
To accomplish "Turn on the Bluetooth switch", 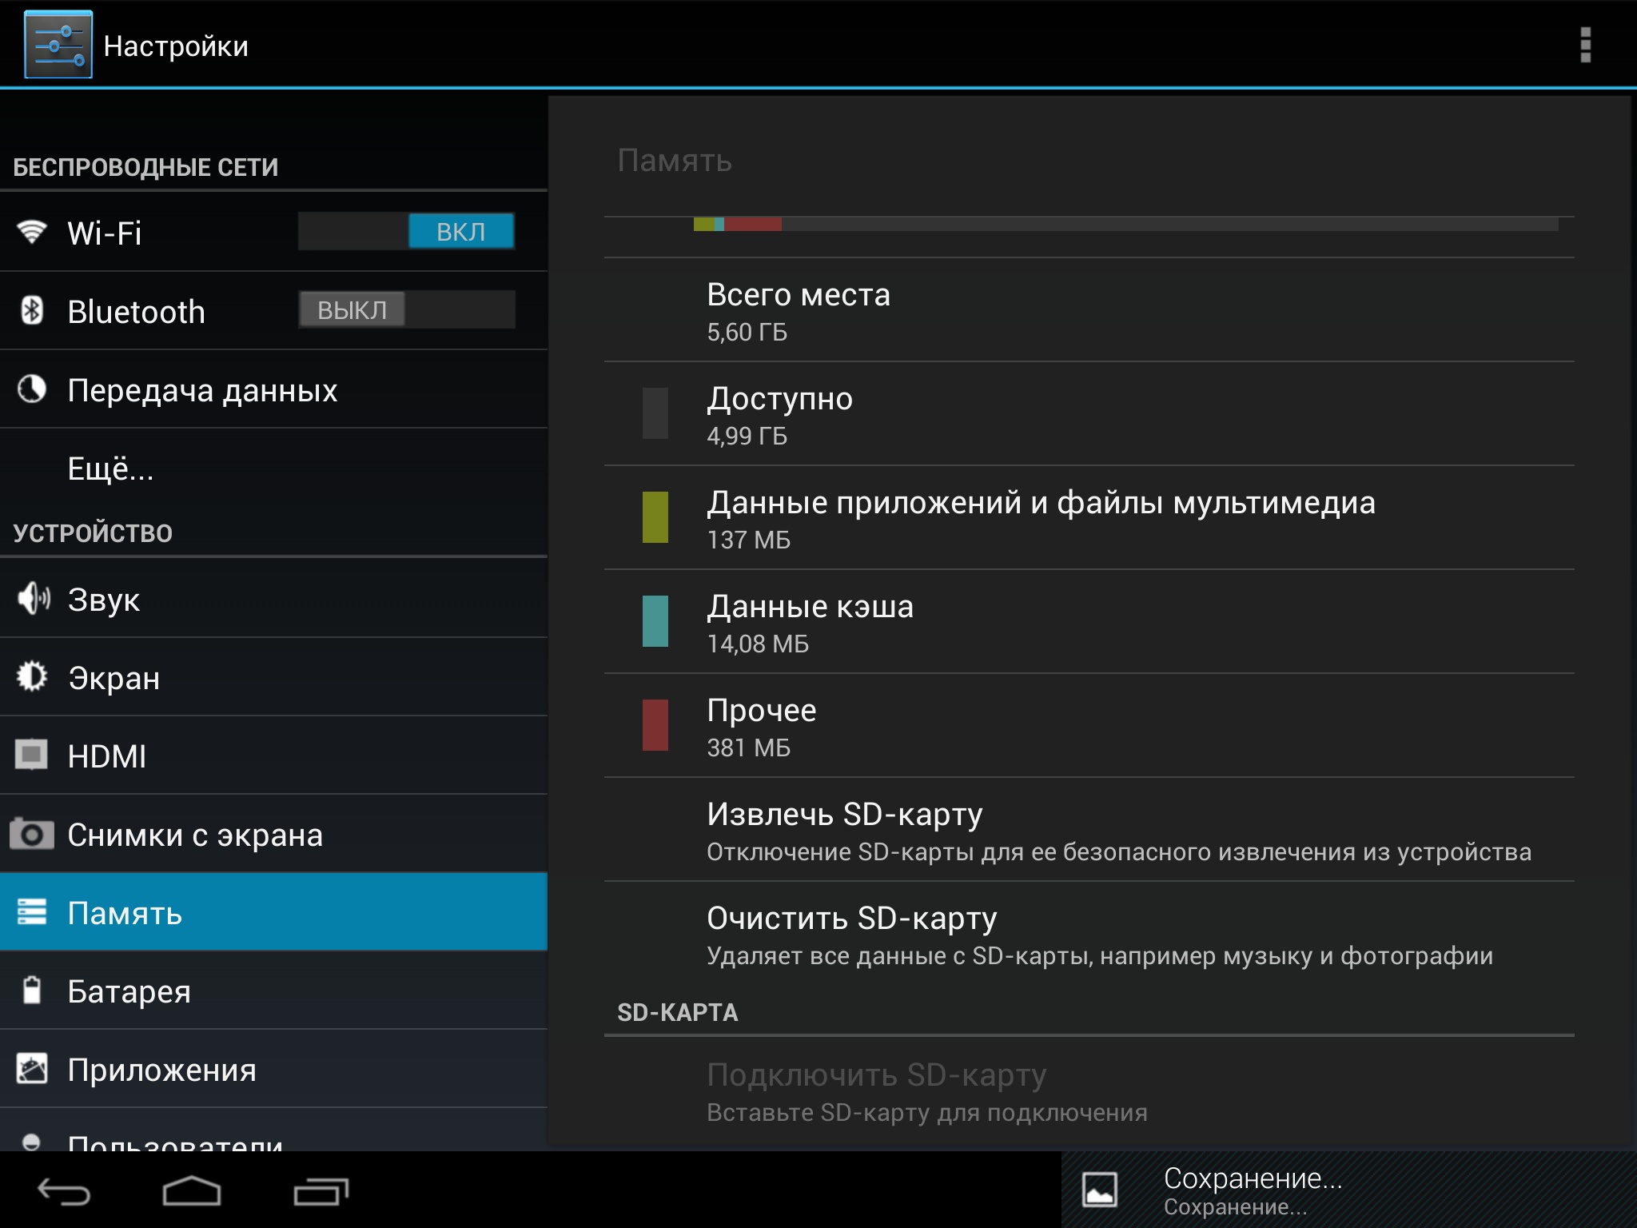I will [406, 310].
